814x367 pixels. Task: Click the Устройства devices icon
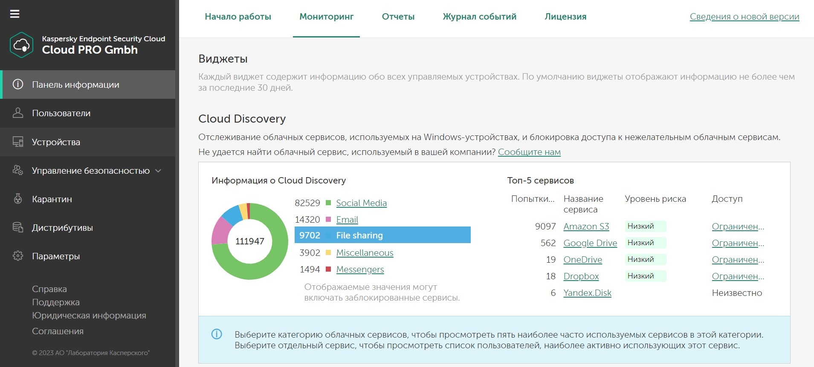18,142
